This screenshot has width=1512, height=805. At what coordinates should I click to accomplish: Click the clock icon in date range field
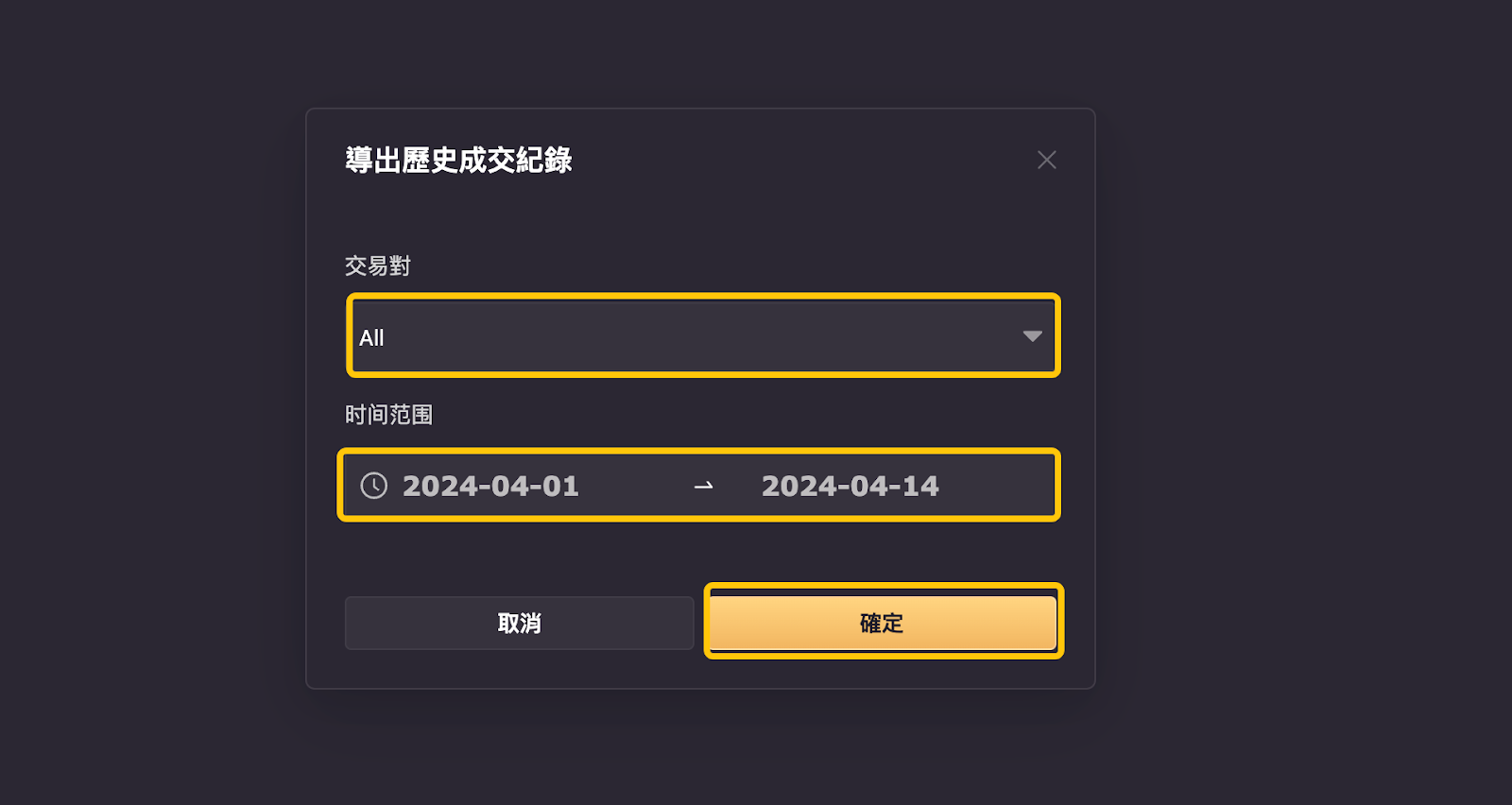374,486
